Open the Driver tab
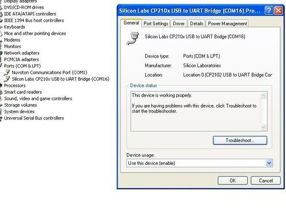The image size is (286, 221). [178, 23]
